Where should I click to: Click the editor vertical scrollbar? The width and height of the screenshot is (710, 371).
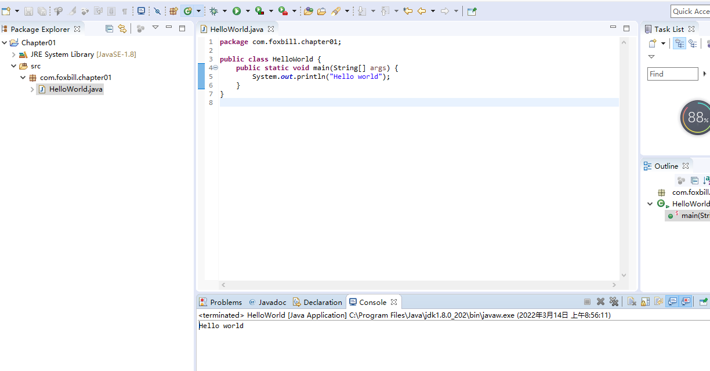coord(624,159)
